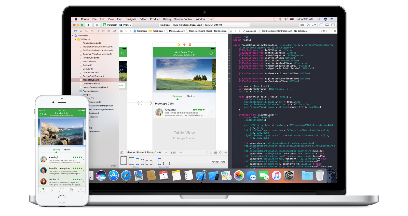This screenshot has width=408, height=216.
Task: Collapse the Trailblazer group folder
Action: [75, 39]
